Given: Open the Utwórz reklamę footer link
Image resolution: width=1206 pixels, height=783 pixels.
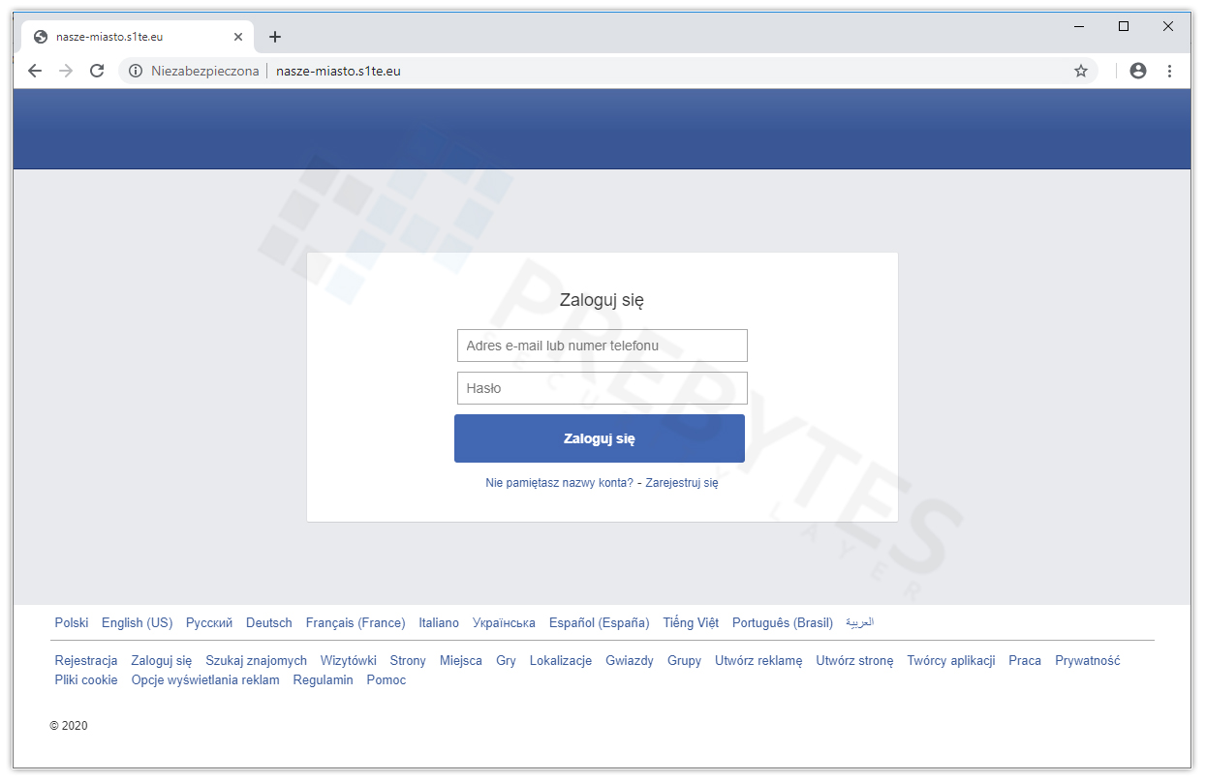Looking at the screenshot, I should click(758, 661).
